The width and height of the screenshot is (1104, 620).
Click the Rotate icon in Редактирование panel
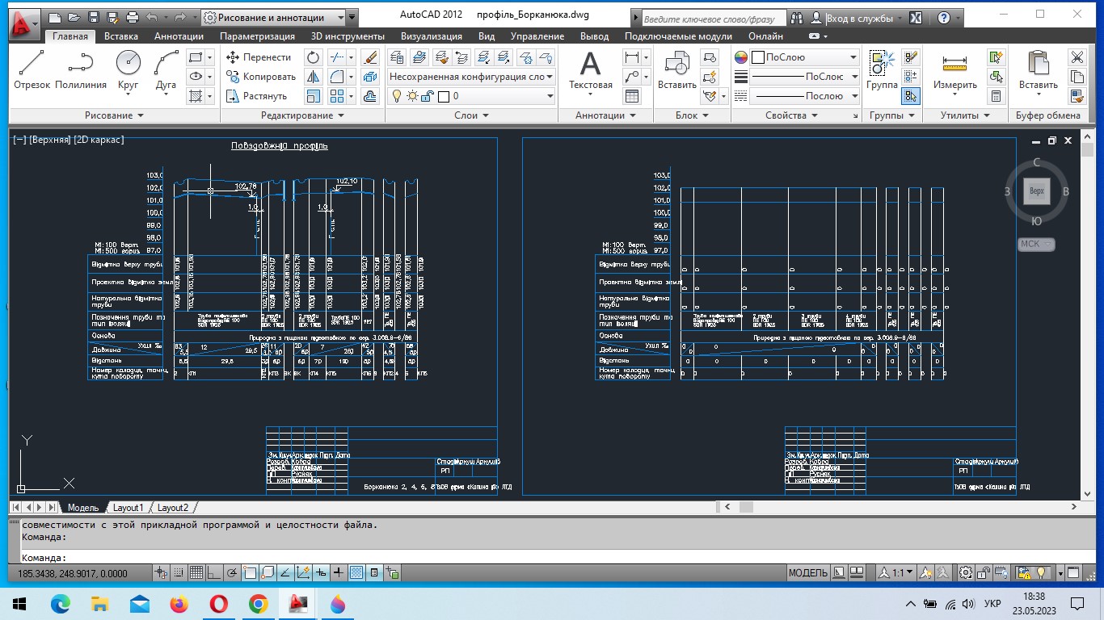[313, 57]
